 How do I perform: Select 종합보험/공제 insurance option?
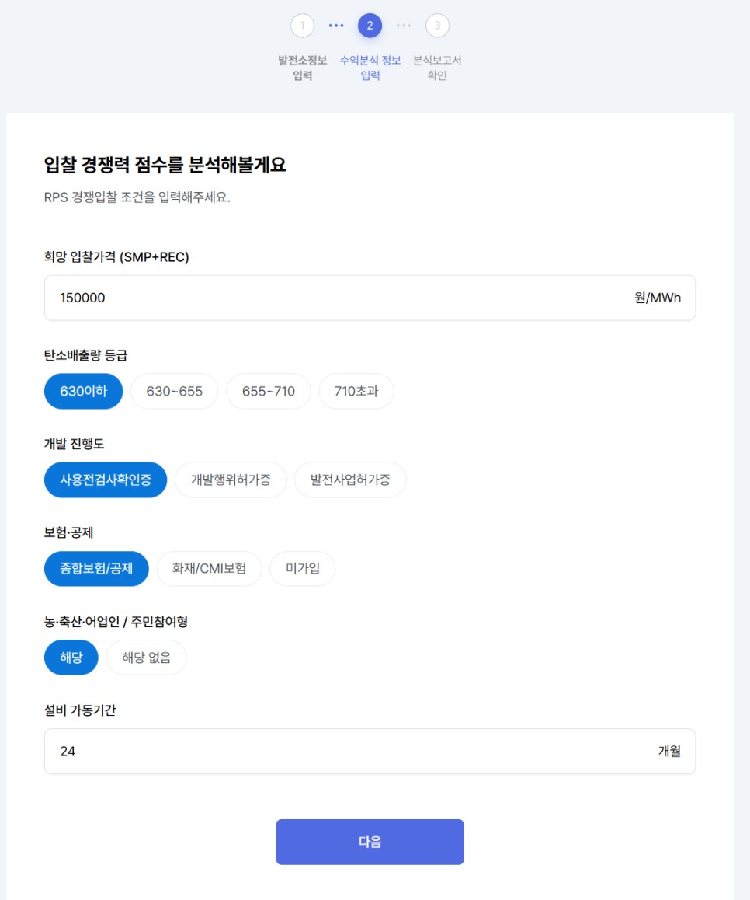96,569
